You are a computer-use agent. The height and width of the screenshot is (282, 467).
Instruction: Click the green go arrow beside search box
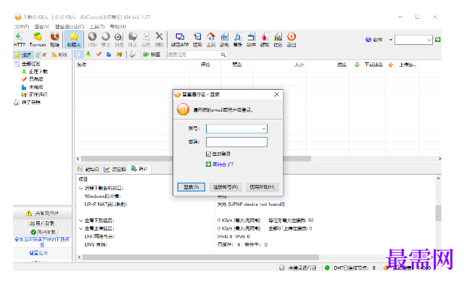click(437, 40)
